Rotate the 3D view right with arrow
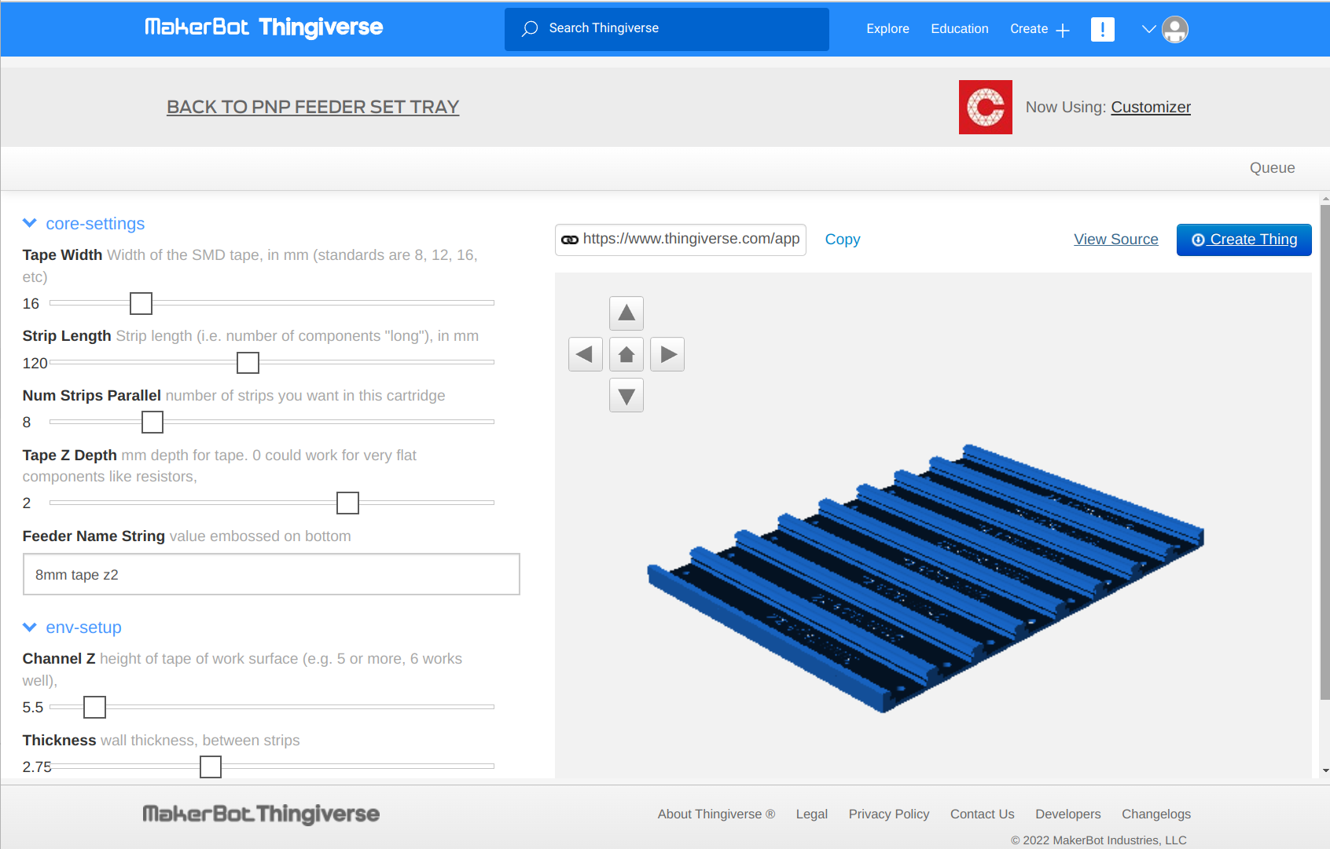1330x849 pixels. 667,354
